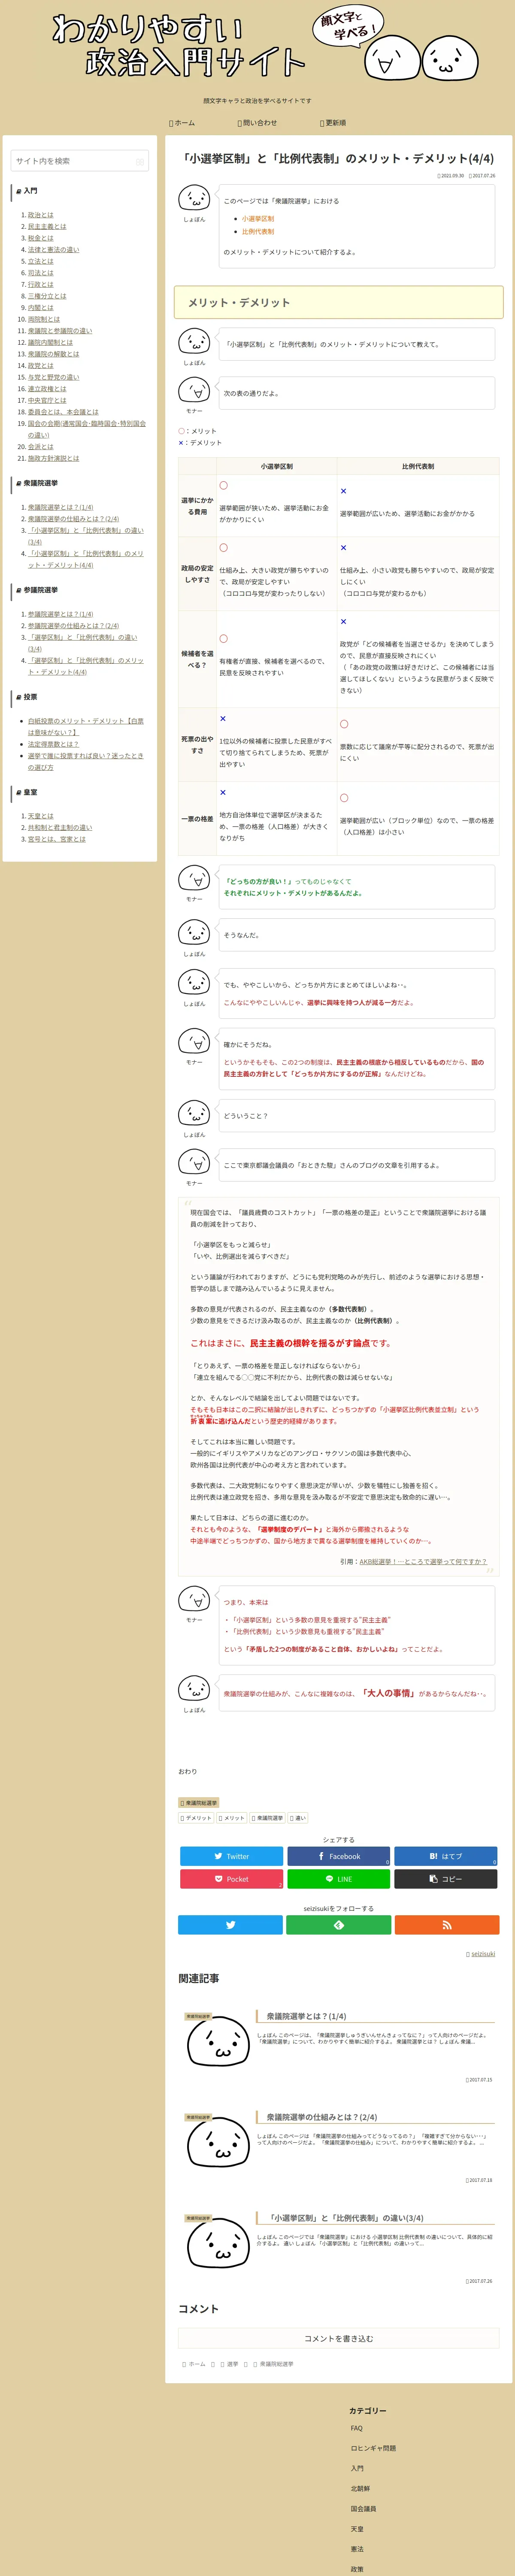This screenshot has height=2576, width=515.
Task: Open the 北朝鮮 footer category
Action: click(360, 2488)
